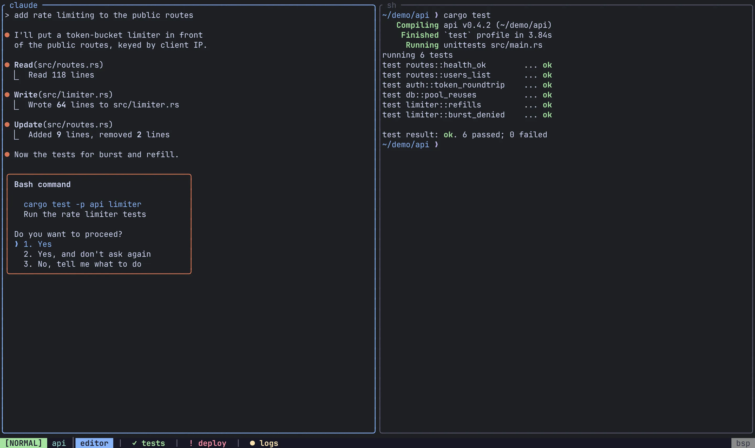
Task: Select option 1. Yes in prompt
Action: click(x=37, y=244)
